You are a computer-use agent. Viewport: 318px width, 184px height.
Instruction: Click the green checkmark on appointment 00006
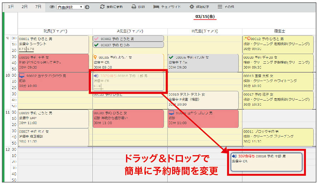[x=171, y=57]
